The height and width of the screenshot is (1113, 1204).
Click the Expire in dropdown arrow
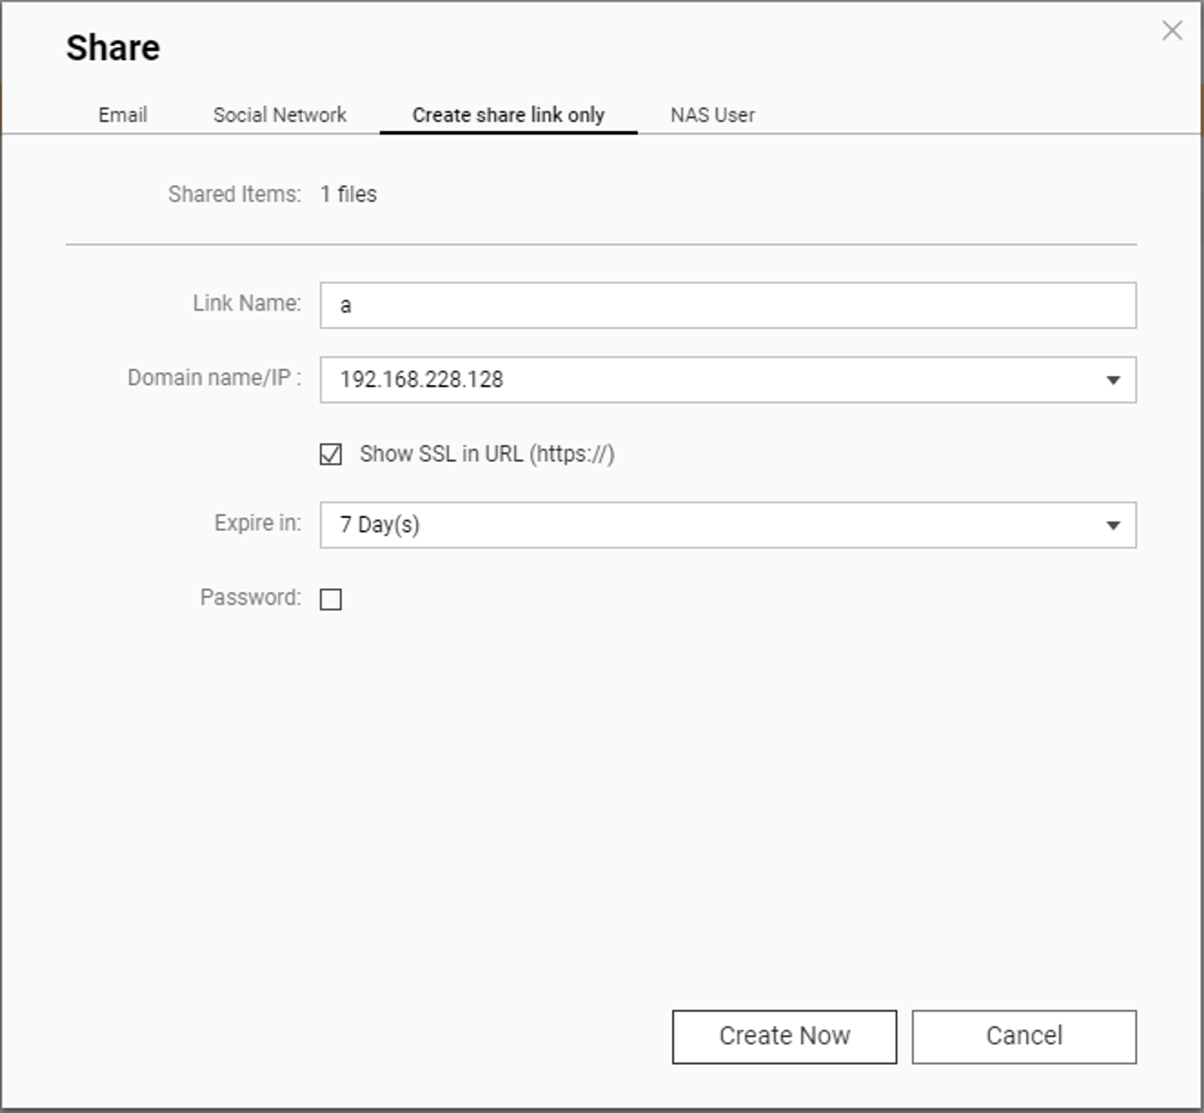click(1112, 525)
